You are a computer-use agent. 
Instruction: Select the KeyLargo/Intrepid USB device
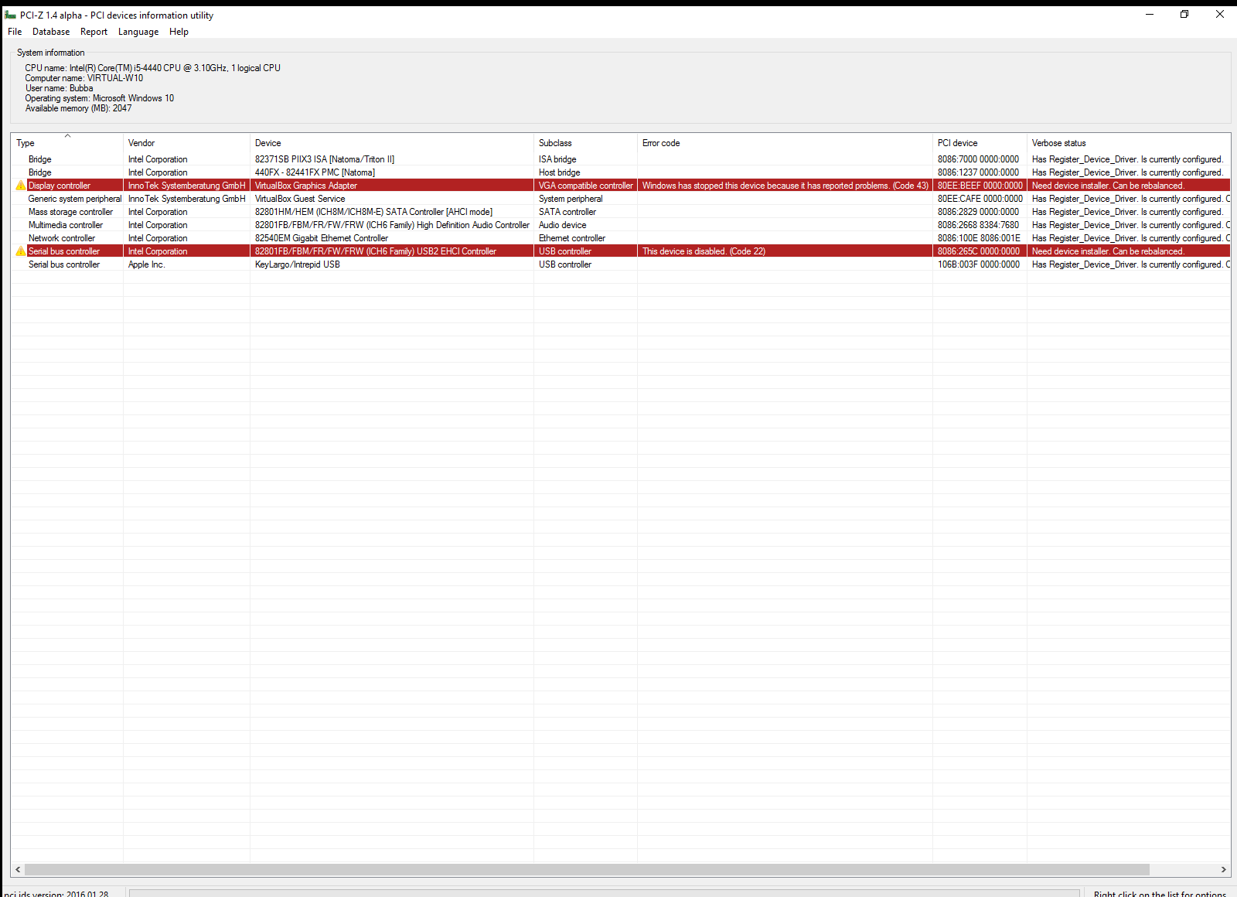coord(298,264)
